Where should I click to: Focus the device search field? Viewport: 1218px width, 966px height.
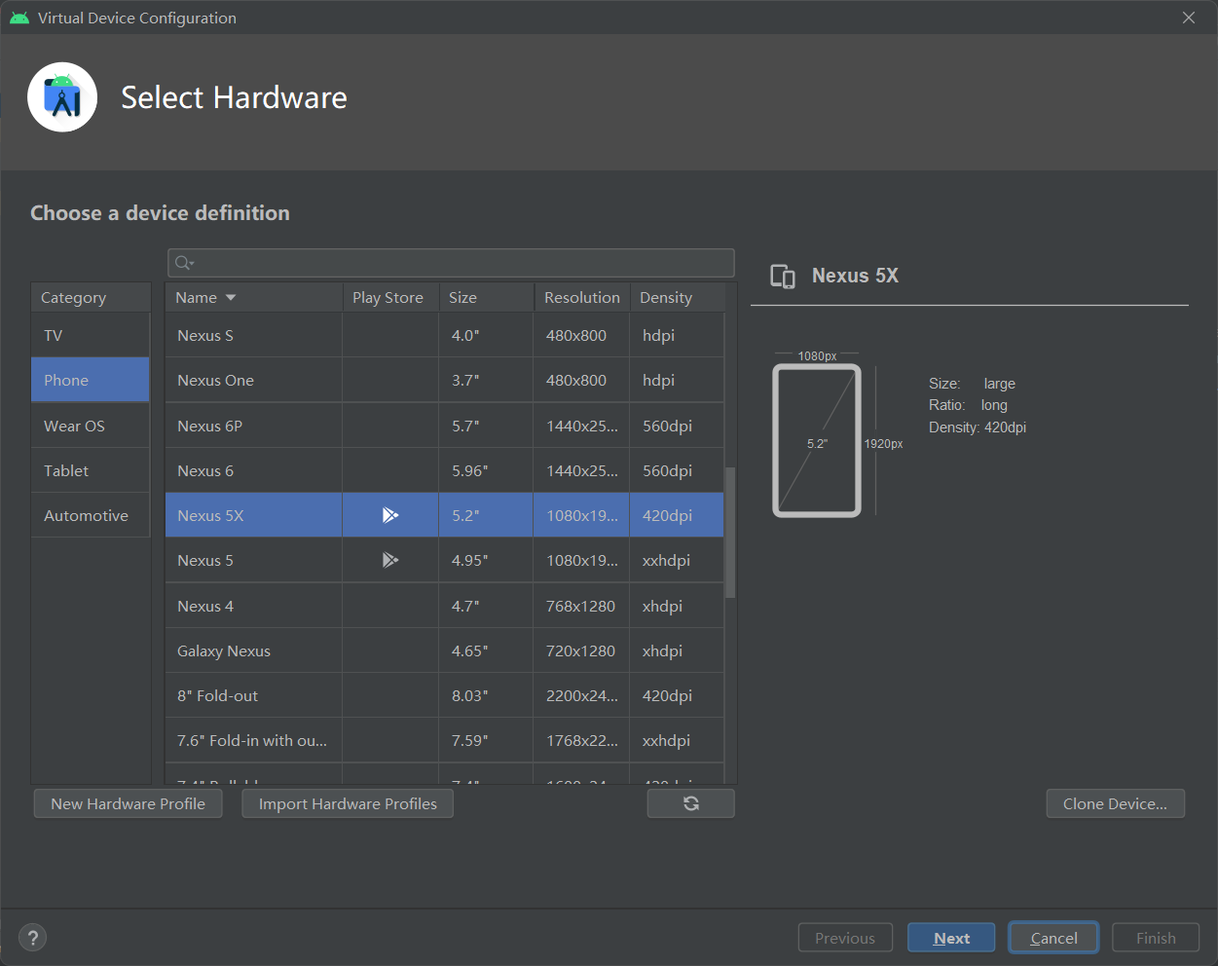click(451, 263)
